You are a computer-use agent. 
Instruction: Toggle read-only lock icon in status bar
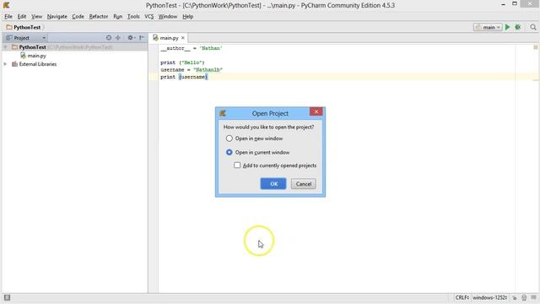click(x=515, y=297)
